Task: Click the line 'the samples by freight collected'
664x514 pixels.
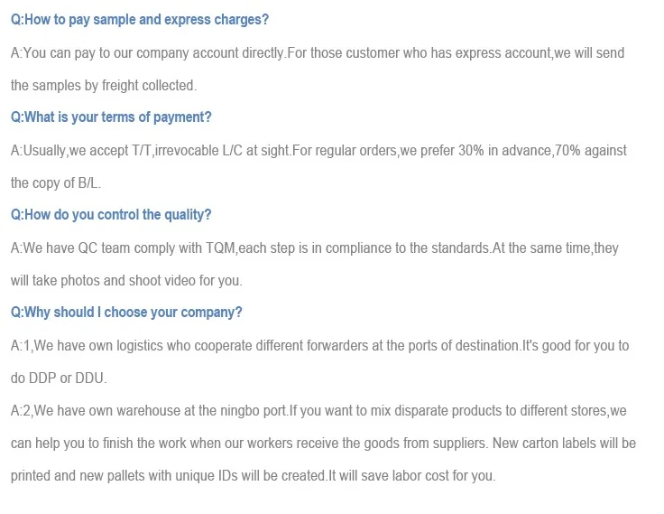Action: 103,86
